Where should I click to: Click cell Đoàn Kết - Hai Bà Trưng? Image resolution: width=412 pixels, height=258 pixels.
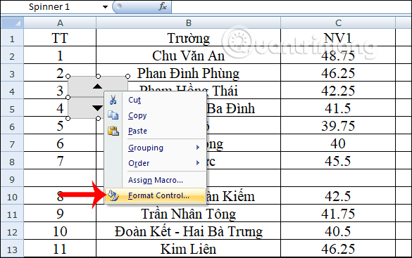[189, 231]
